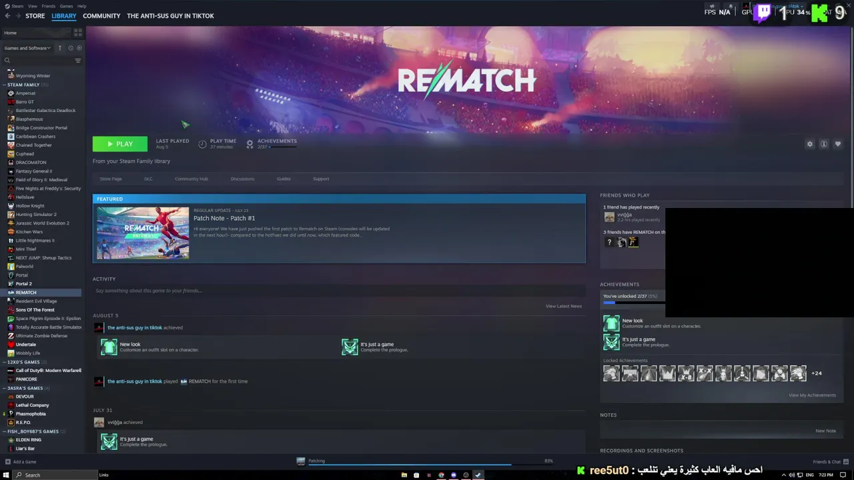
Task: Click the It's just a game achievement icon in August 5 activity
Action: pos(350,347)
